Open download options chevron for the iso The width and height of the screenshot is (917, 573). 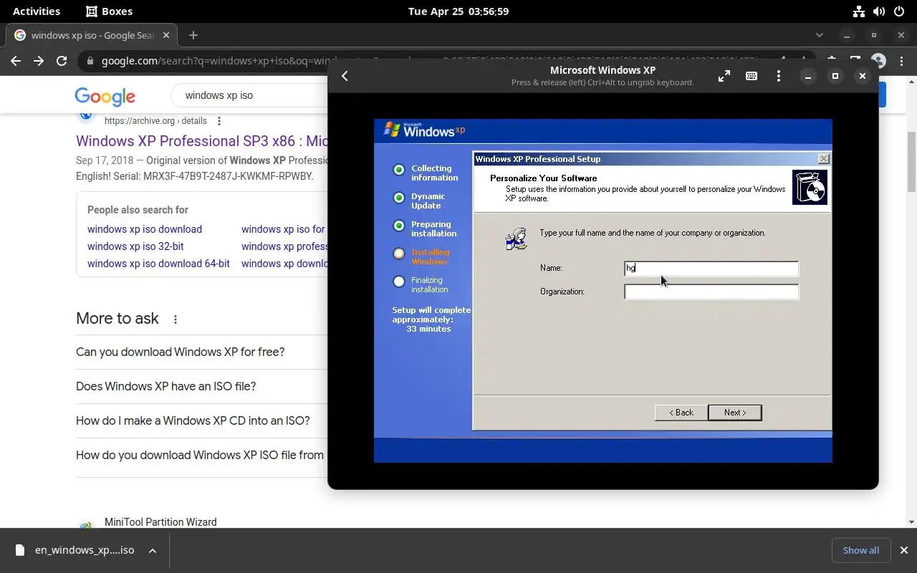(x=153, y=550)
